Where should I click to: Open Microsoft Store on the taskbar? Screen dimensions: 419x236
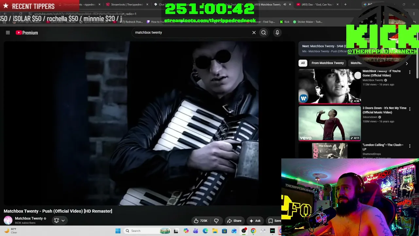point(224,231)
